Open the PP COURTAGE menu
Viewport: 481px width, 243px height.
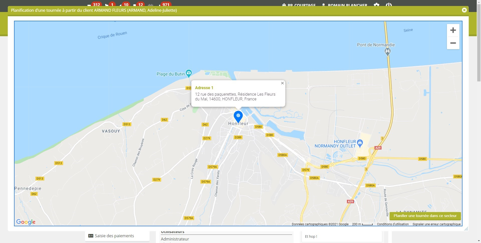(299, 5)
